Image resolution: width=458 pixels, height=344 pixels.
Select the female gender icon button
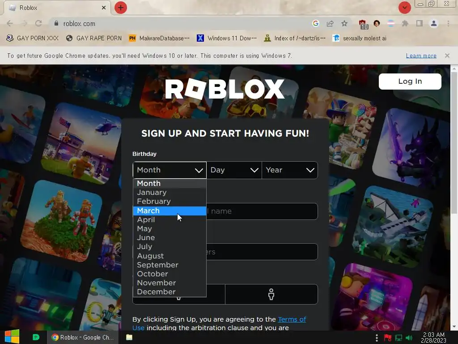[271, 294]
